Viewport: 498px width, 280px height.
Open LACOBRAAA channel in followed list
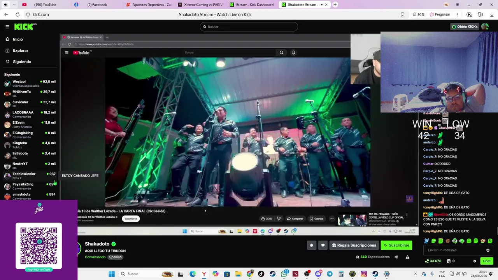(x=30, y=114)
